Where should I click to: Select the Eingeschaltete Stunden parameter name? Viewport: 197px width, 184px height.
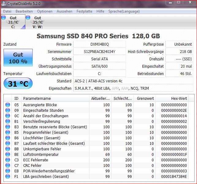(x=43, y=110)
